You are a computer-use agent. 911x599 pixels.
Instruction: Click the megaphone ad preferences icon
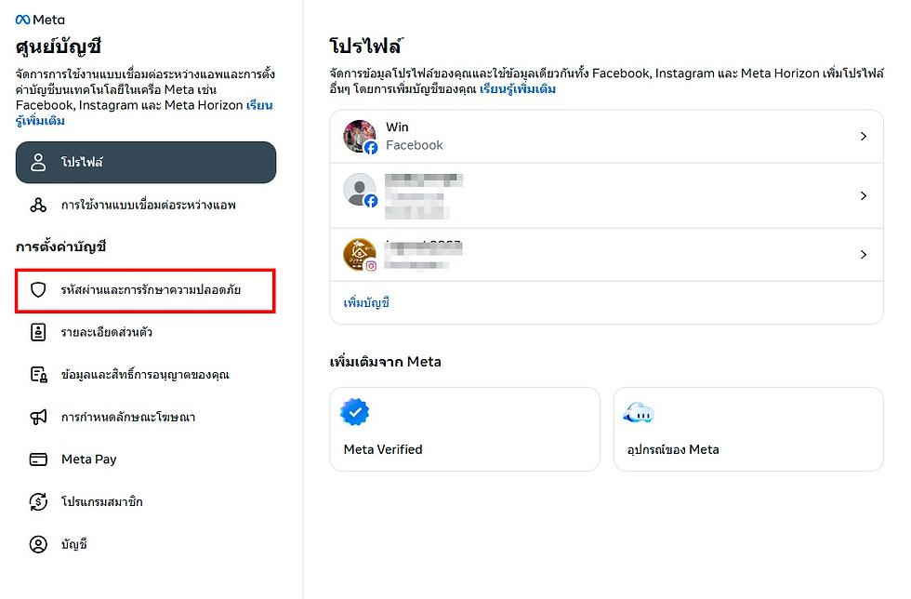pos(38,417)
